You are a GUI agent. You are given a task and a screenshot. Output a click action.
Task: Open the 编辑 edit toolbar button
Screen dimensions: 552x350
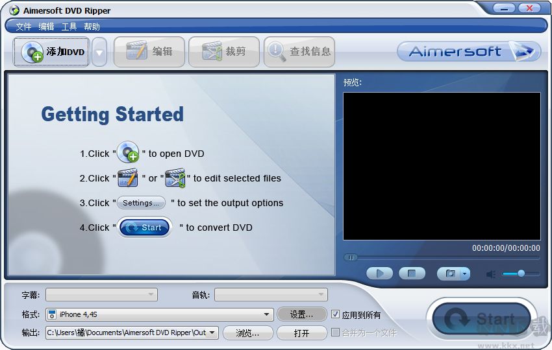coord(149,52)
